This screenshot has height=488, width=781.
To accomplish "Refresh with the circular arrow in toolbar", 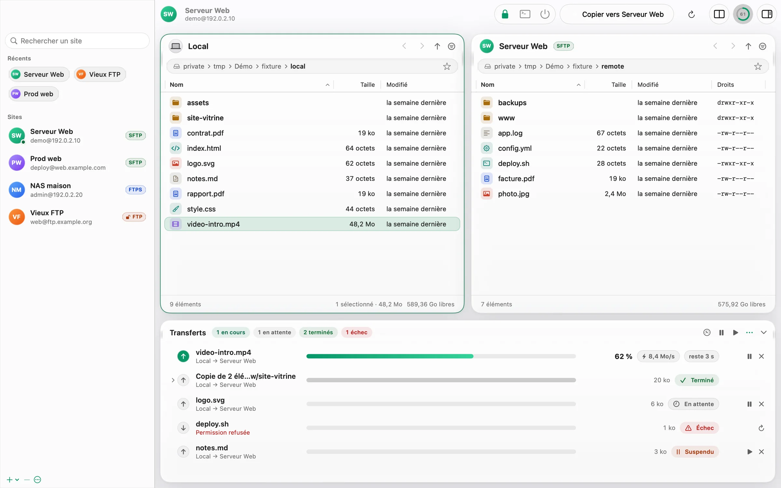I will [692, 14].
